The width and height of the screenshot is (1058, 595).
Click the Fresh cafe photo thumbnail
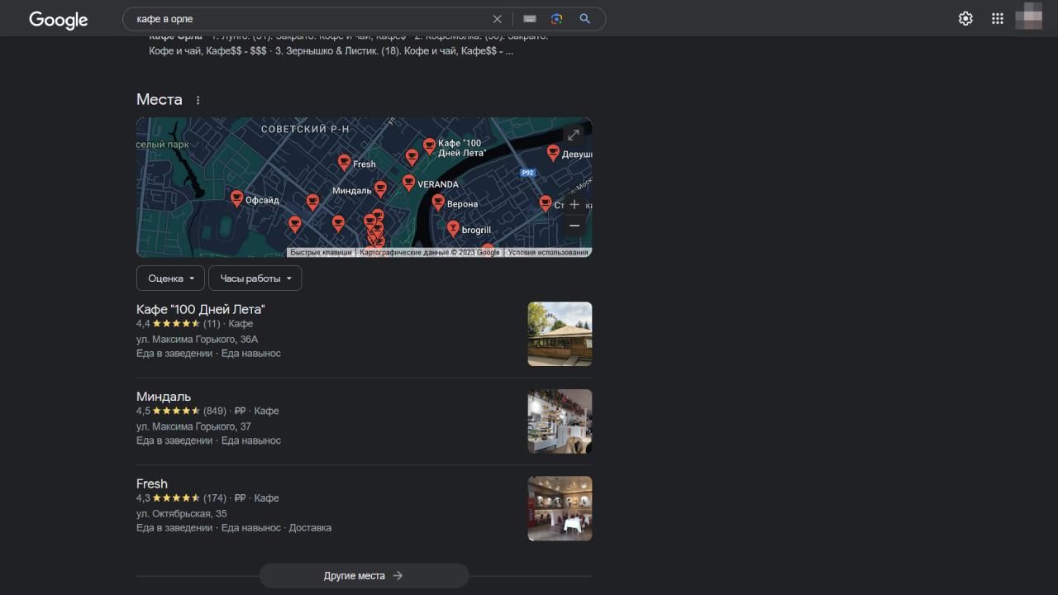(560, 508)
